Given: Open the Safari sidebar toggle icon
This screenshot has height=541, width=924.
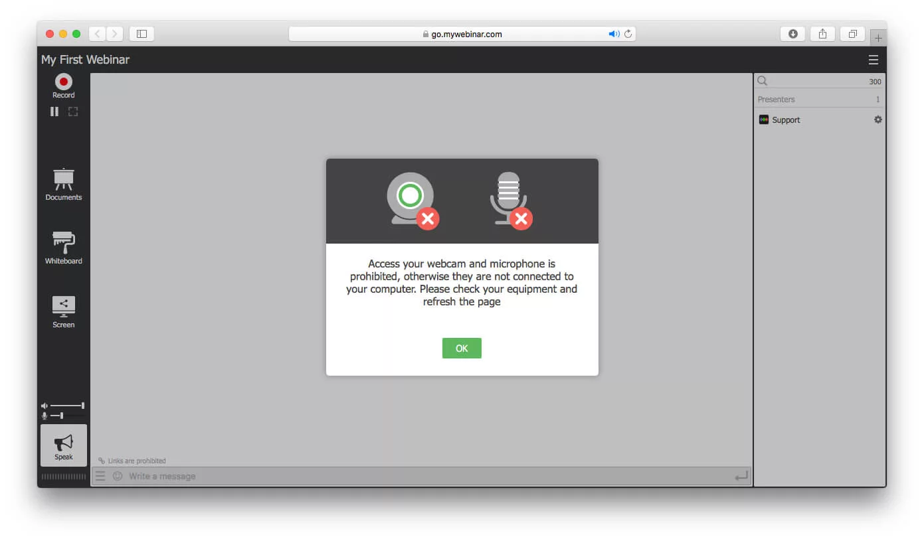Looking at the screenshot, I should click(141, 33).
